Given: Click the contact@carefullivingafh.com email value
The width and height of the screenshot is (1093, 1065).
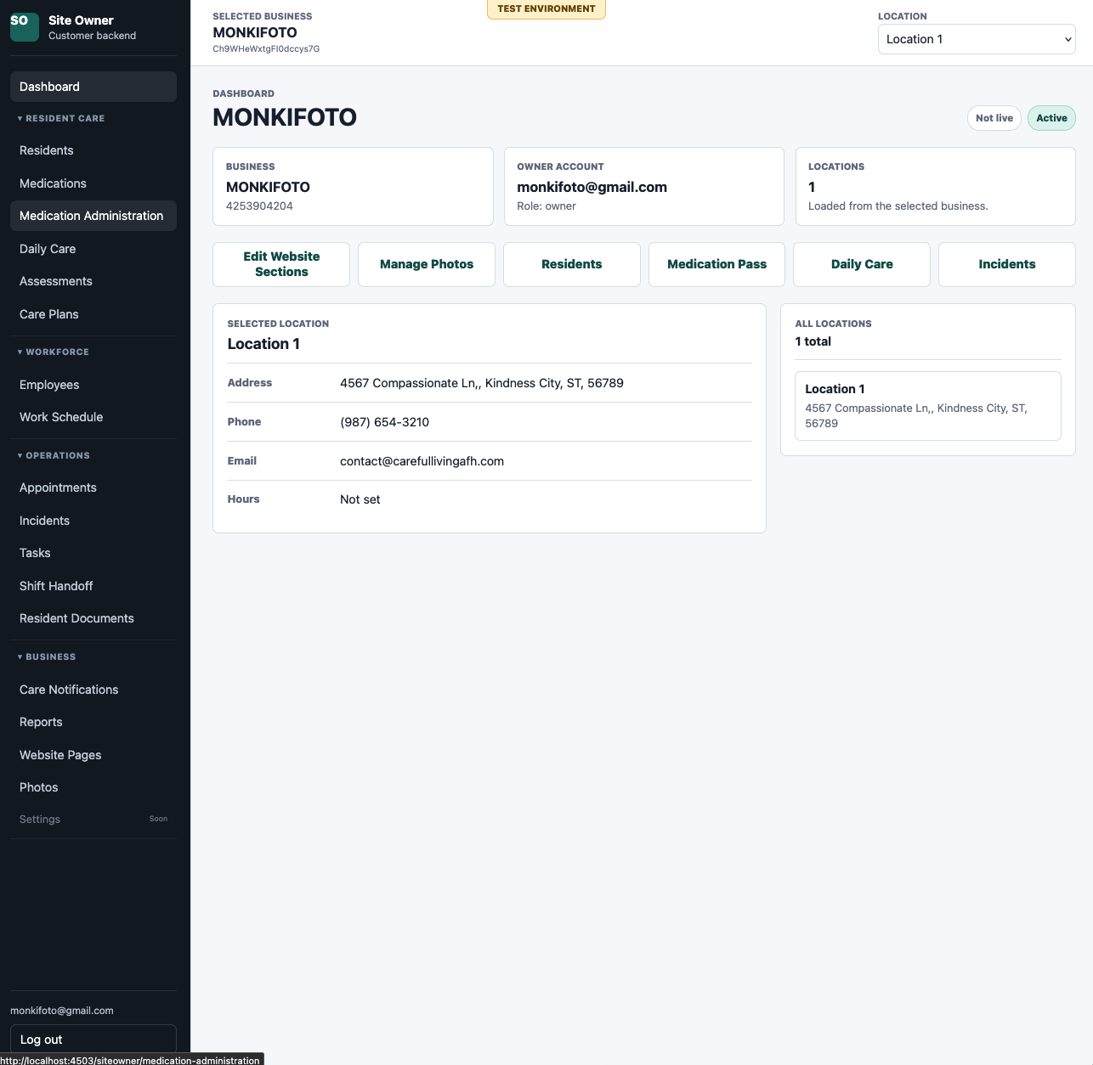Looking at the screenshot, I should click(422, 461).
